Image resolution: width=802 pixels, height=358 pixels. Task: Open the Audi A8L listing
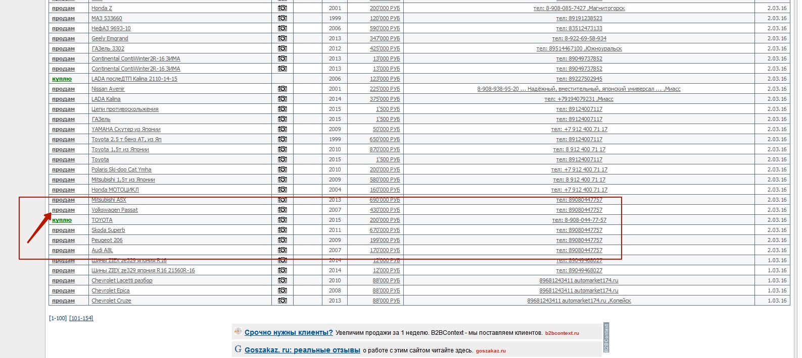point(102,250)
